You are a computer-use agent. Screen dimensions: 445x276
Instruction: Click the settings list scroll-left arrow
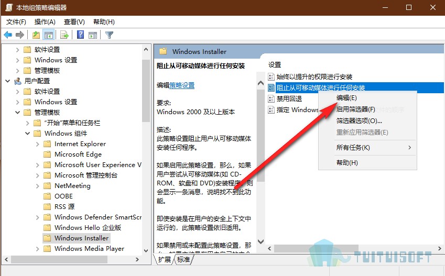(x=269, y=248)
